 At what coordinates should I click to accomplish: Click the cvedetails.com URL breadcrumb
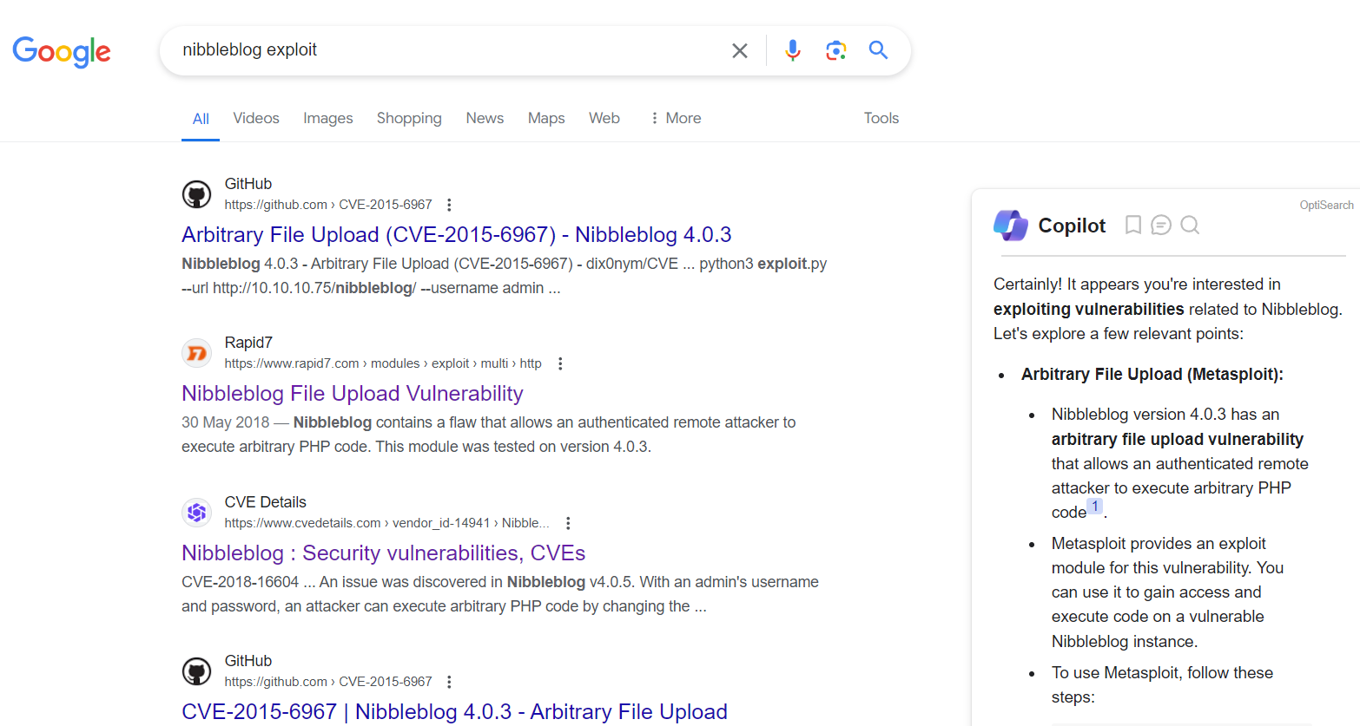(386, 523)
